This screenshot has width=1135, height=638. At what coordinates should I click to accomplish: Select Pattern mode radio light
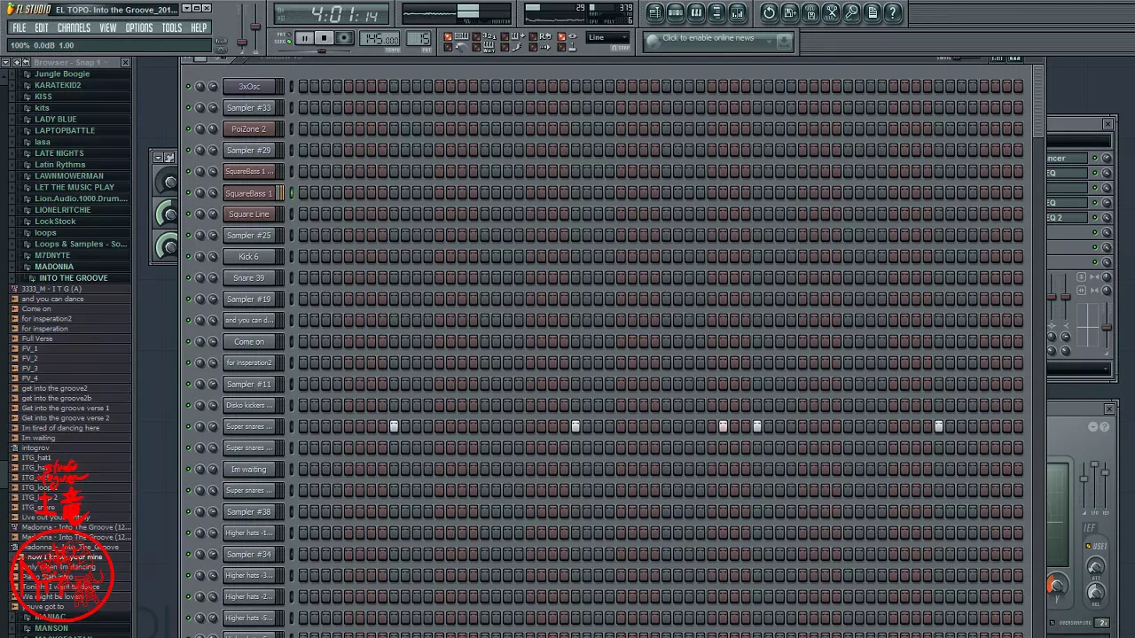(288, 35)
